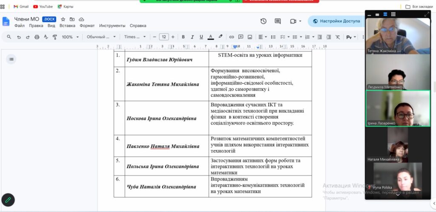The height and width of the screenshot is (212, 436).
Task: Click the Настройки Доступа share button
Action: pyautogui.click(x=336, y=21)
